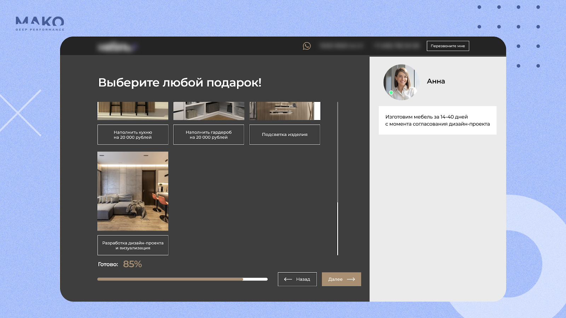566x318 pixels.
Task: Click the illuminated shelf image
Action: click(285, 111)
